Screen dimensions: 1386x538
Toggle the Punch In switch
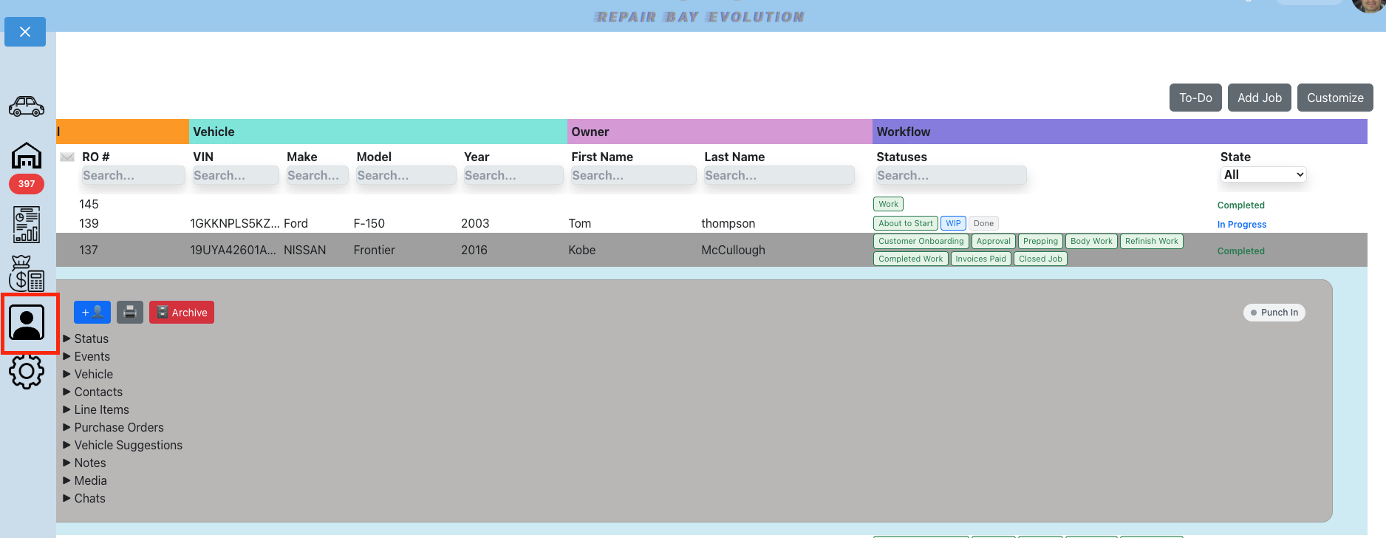(x=1274, y=313)
